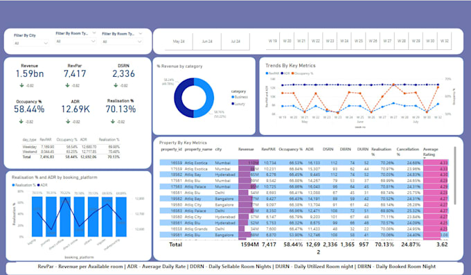This screenshot has width=471, height=275.
Task: Select week W 32 slicer tile
Action: [x=445, y=41]
